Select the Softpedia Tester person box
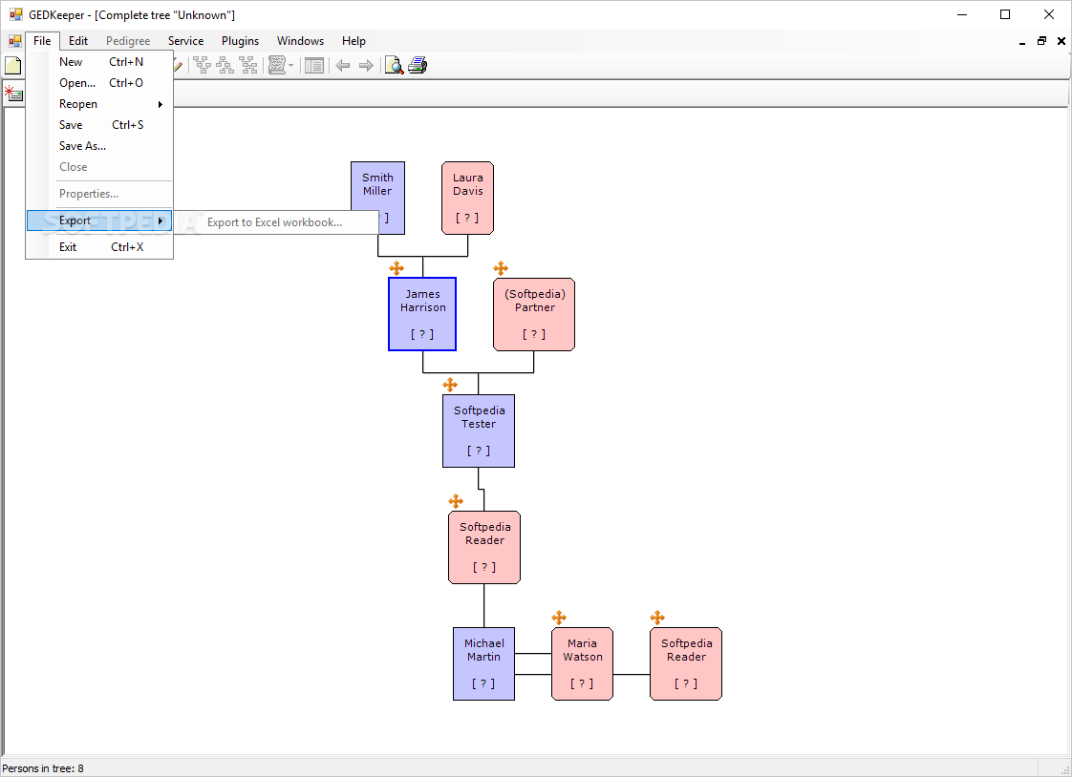Screen dimensions: 1072x777 (479, 430)
